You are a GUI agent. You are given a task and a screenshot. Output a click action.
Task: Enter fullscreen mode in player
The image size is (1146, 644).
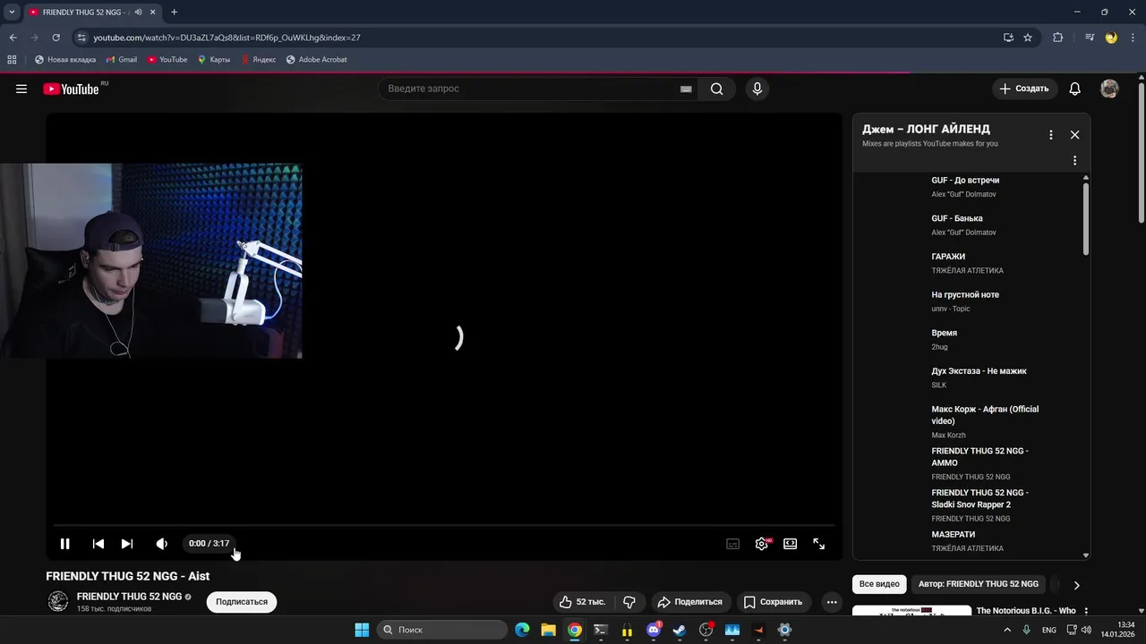[x=818, y=544]
